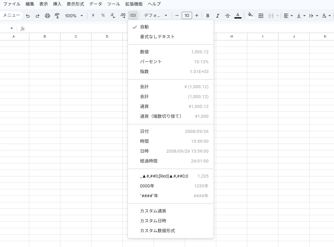The image size is (334, 247).
Task: Decrease font size with minus button
Action: (177, 15)
